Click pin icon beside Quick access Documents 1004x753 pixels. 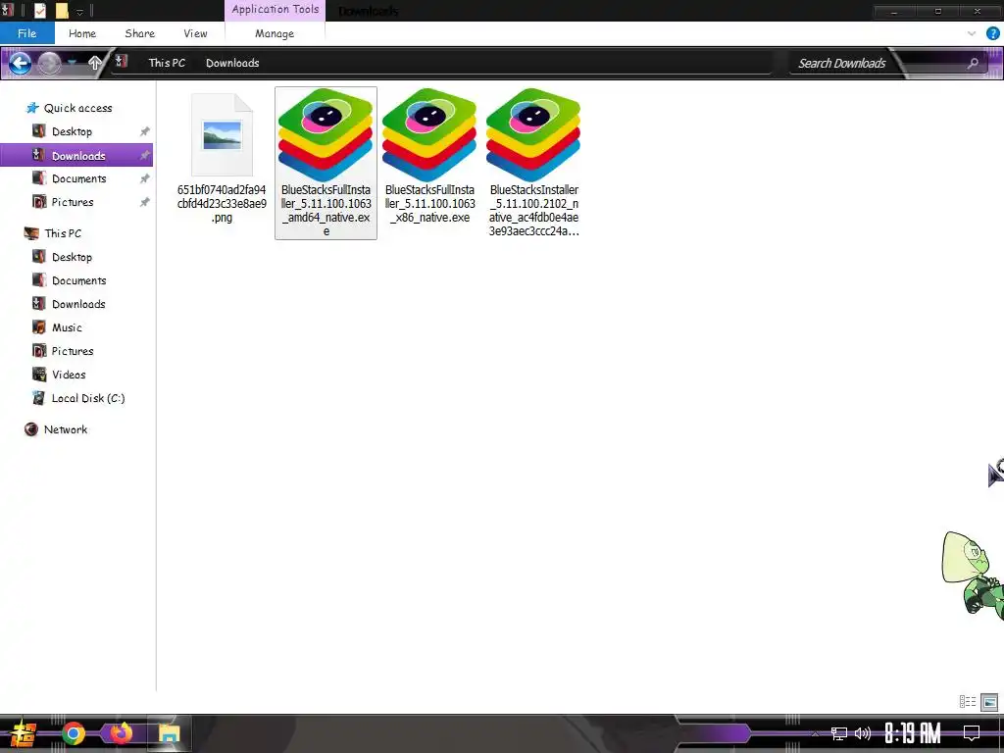pos(145,178)
